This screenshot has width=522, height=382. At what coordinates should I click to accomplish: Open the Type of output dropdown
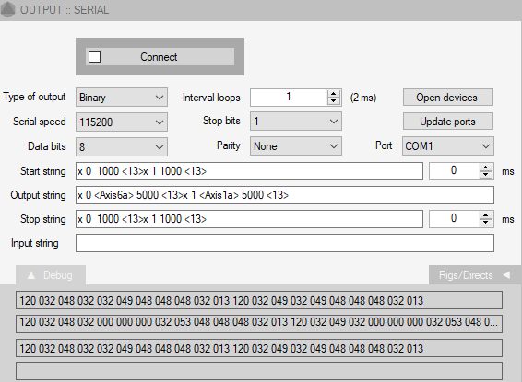[x=122, y=98]
